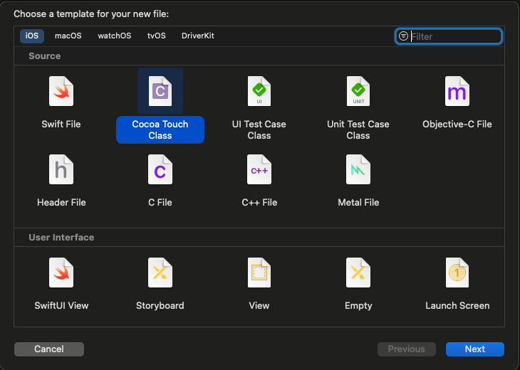Click the "SwiftUI View" label text
This screenshot has height=370, width=520.
tap(61, 305)
